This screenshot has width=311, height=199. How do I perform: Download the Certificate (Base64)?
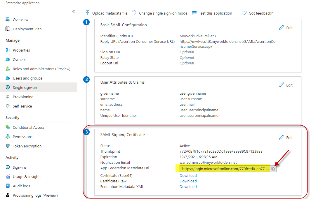tap(188, 175)
